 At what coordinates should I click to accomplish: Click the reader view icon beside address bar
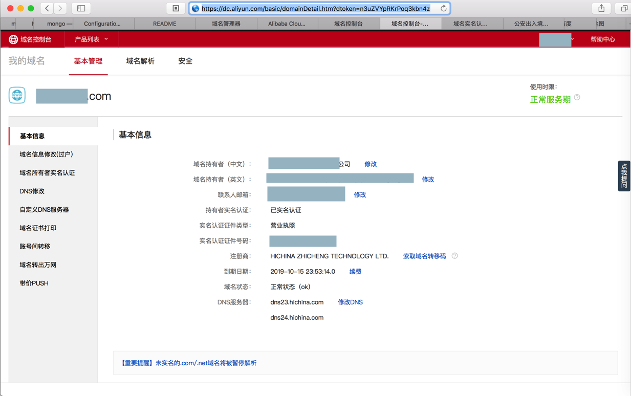tap(176, 8)
